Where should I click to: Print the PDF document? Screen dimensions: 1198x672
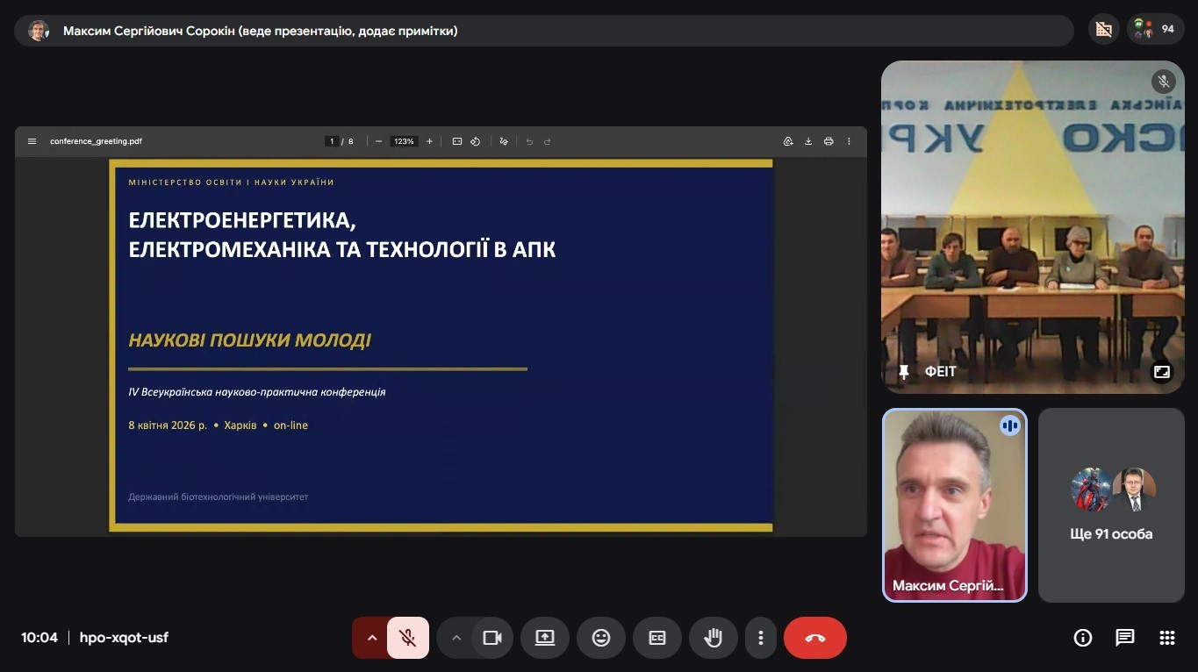click(828, 141)
